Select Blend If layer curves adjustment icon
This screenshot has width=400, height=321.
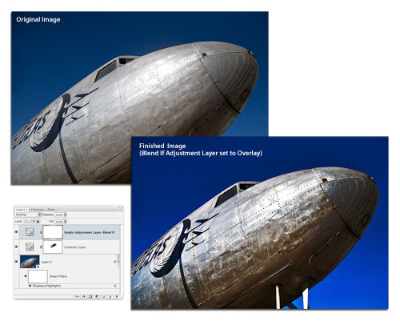point(30,232)
